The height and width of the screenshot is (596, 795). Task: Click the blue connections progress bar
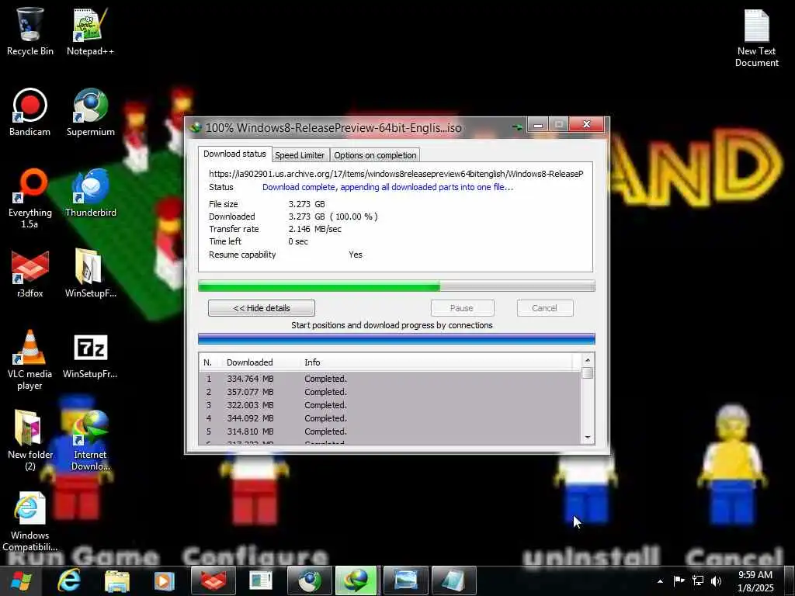[397, 339]
